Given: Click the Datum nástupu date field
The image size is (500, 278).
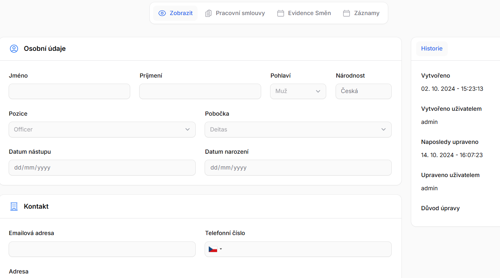Looking at the screenshot, I should tap(102, 168).
